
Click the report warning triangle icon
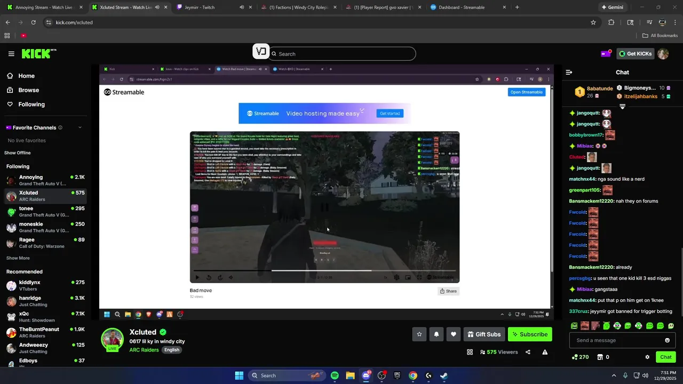[545, 352]
